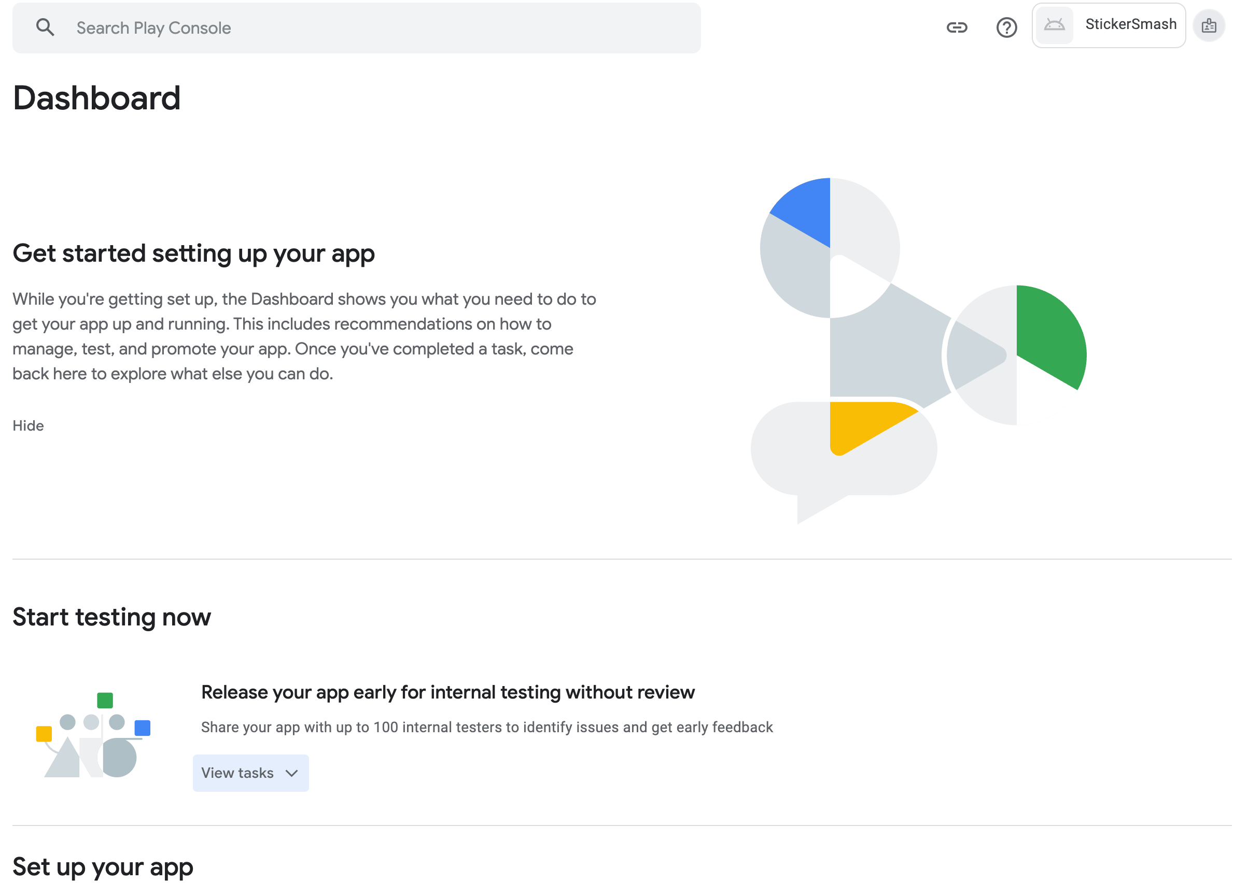1234x883 pixels.
Task: Click the StickerSmash app name label
Action: [x=1130, y=24]
